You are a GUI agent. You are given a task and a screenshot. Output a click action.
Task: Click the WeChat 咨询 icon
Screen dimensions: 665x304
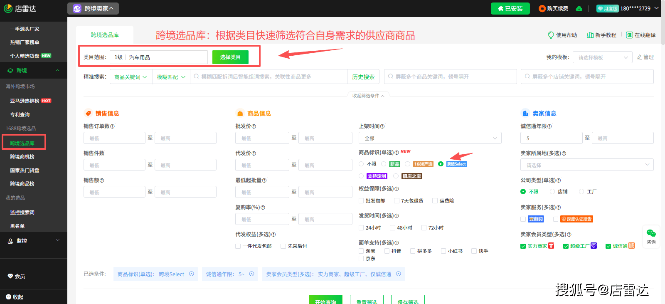click(651, 233)
